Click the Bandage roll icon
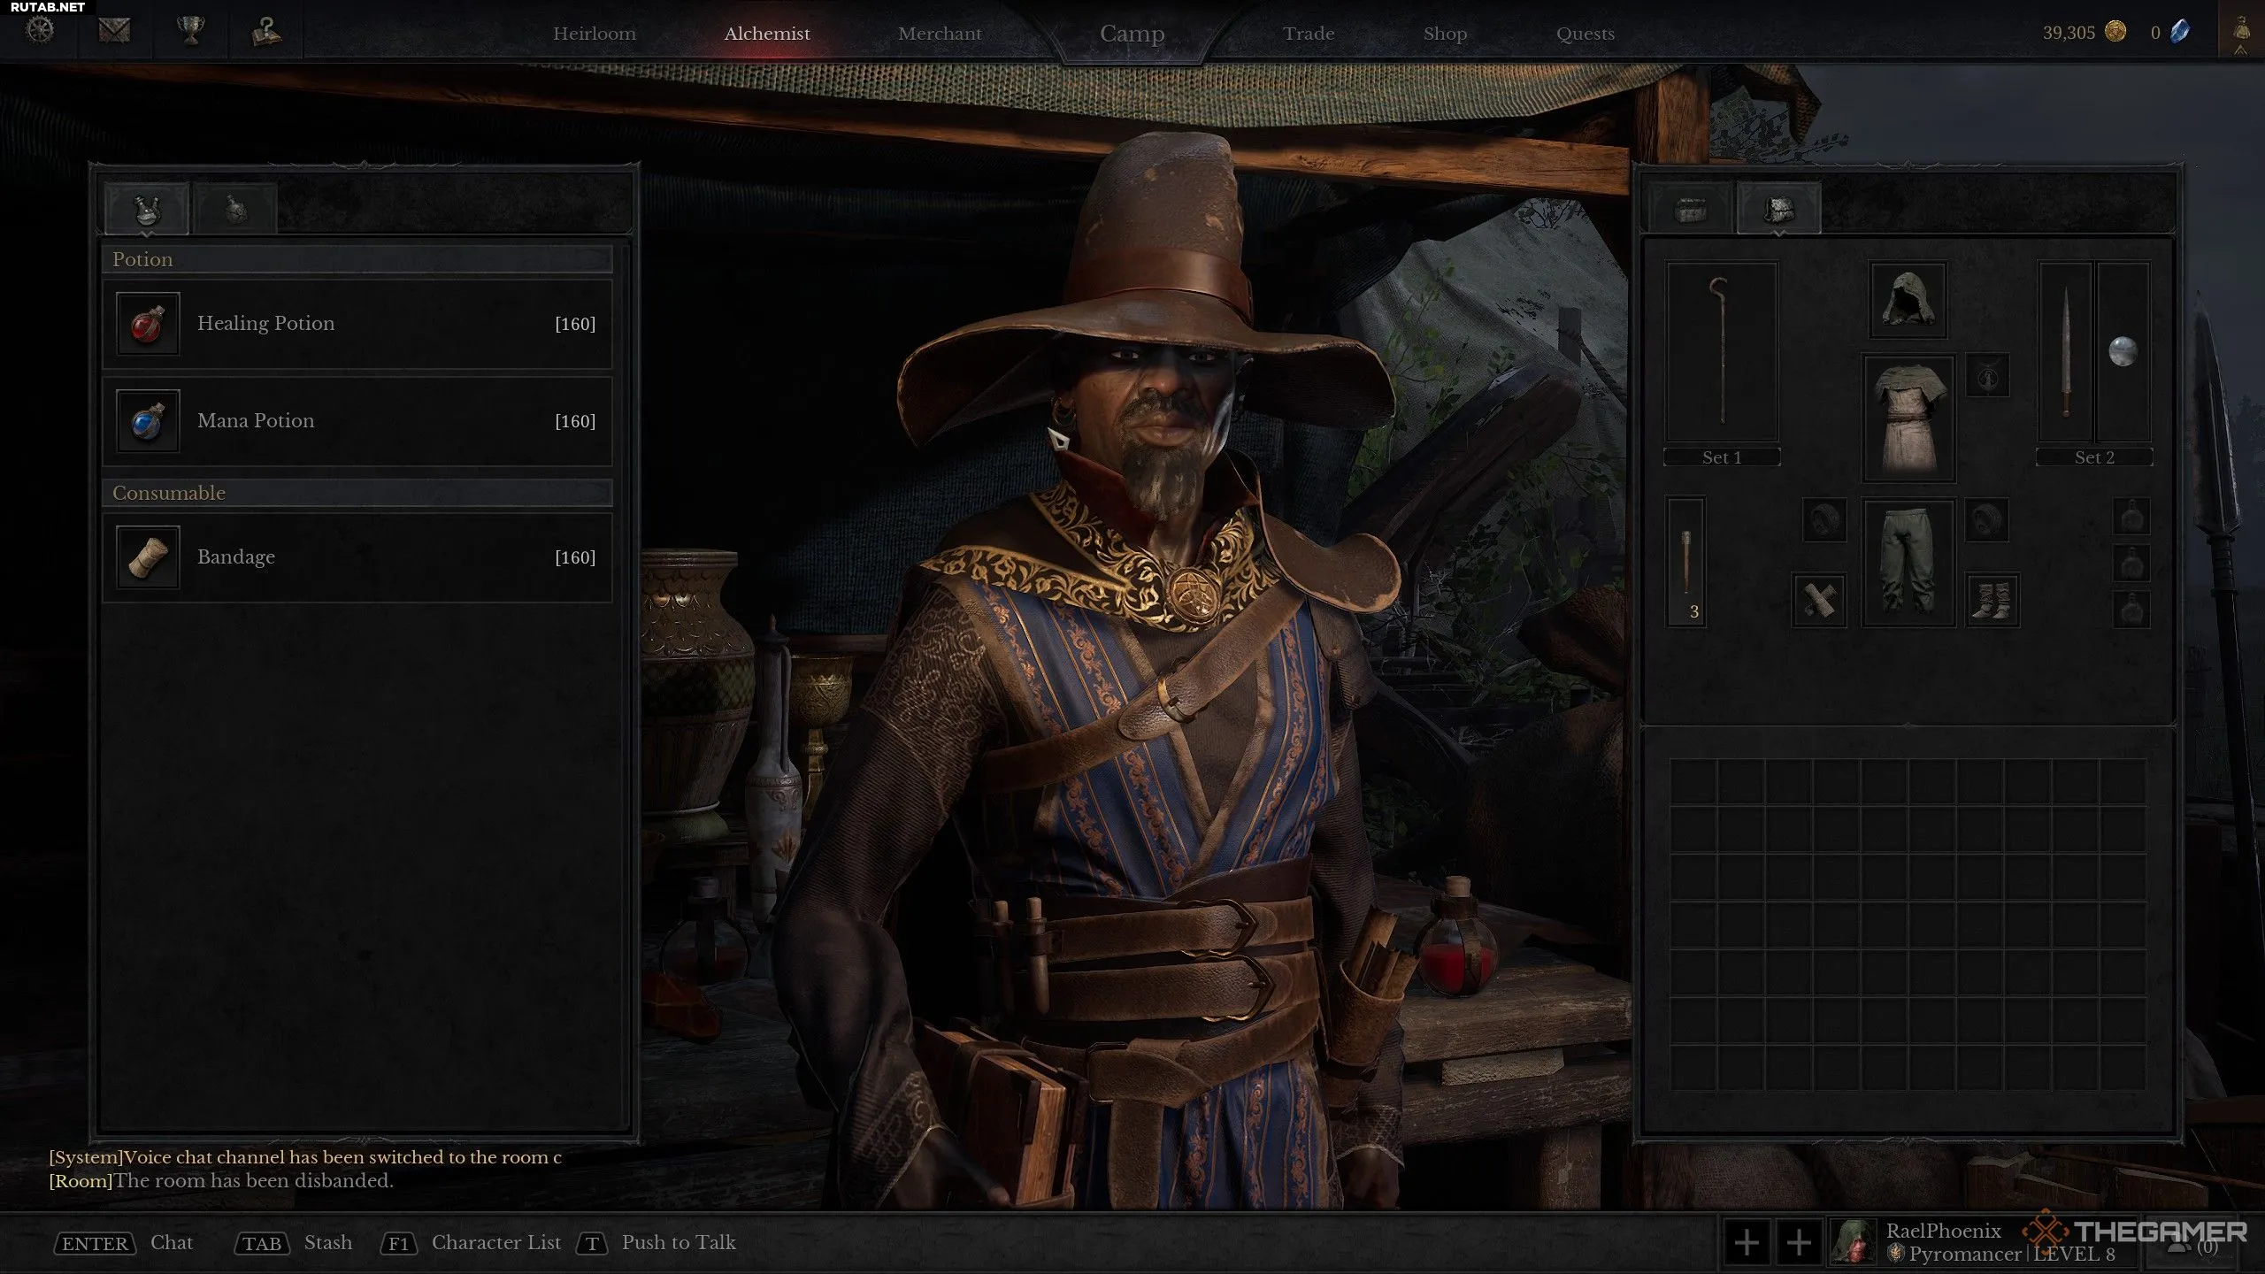 (148, 557)
